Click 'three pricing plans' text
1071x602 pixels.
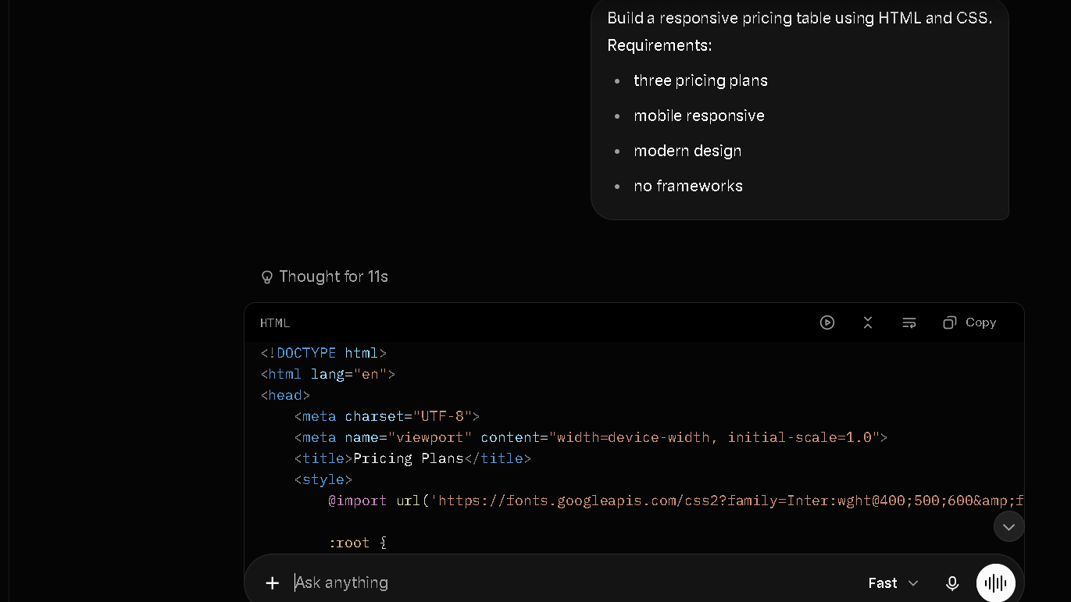click(701, 80)
